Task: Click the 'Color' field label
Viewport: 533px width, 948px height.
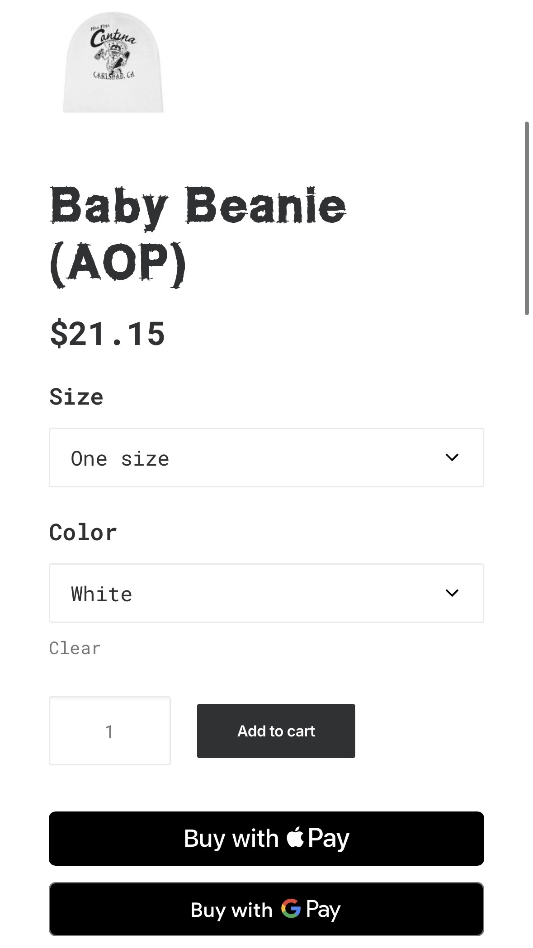Action: point(83,532)
